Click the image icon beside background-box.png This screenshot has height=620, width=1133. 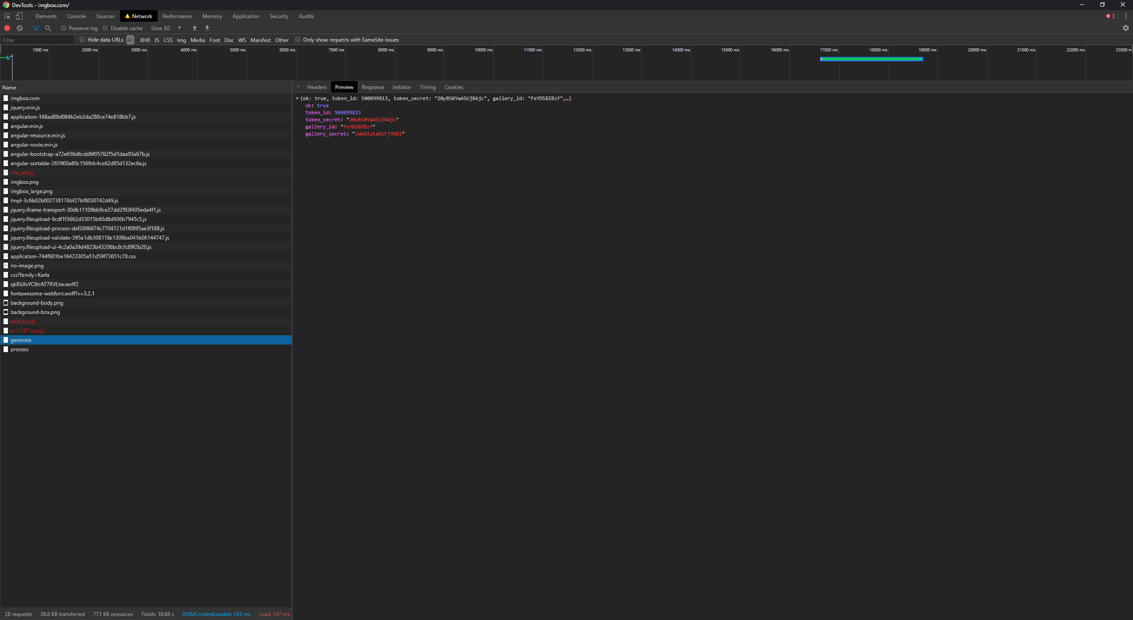[x=6, y=312]
